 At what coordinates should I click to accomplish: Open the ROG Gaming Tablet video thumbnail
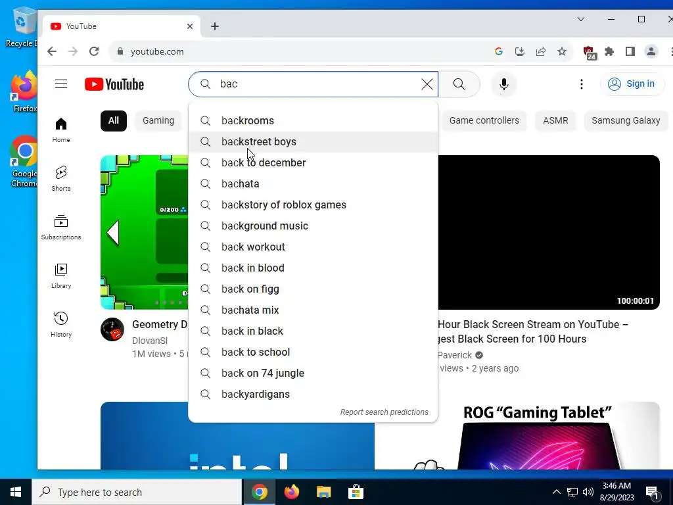click(x=538, y=436)
